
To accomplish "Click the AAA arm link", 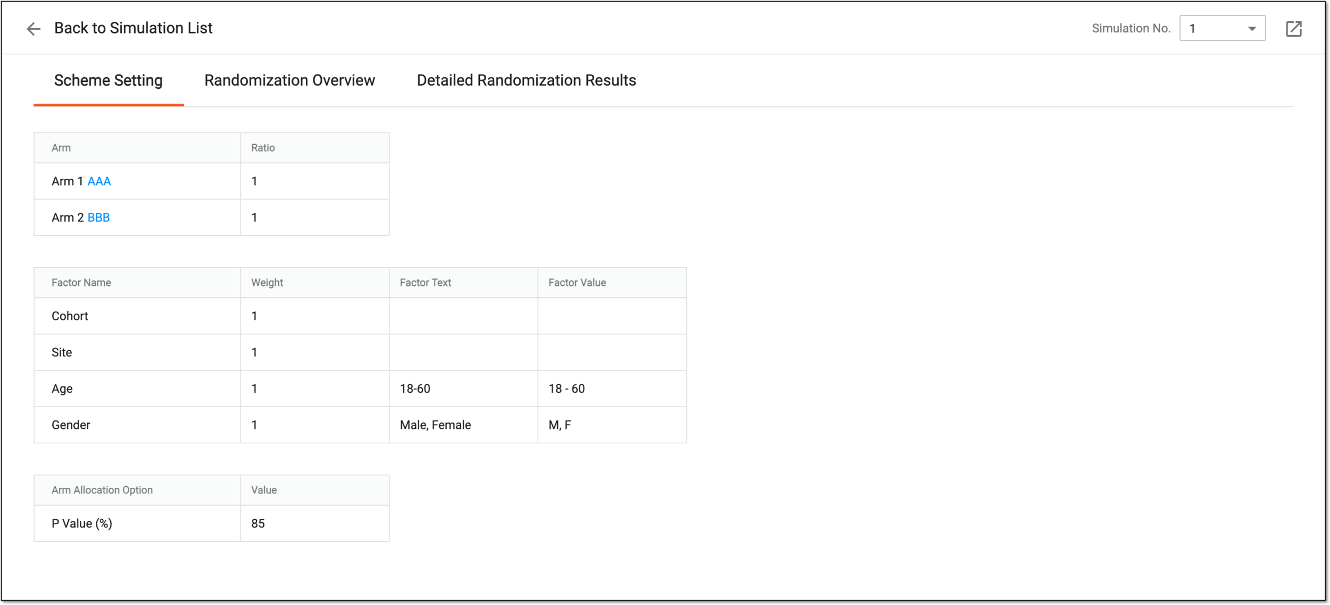I will 99,181.
